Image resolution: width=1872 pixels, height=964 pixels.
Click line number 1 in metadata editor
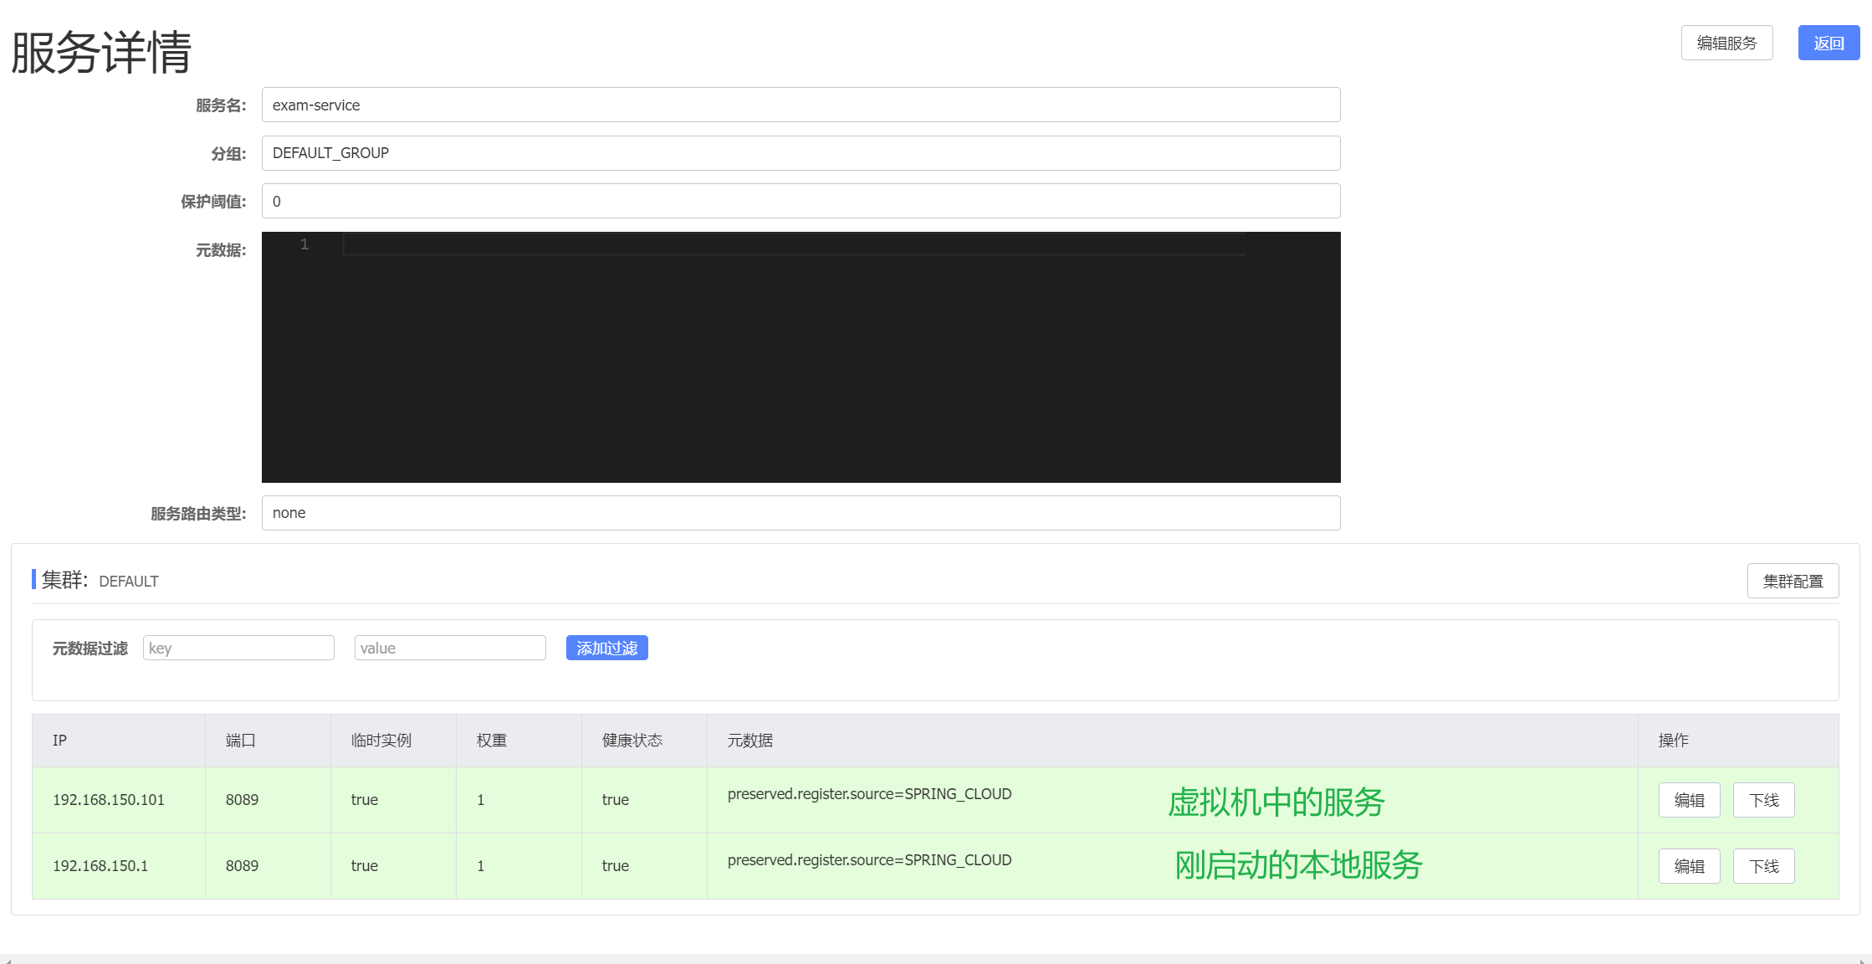pos(304,244)
